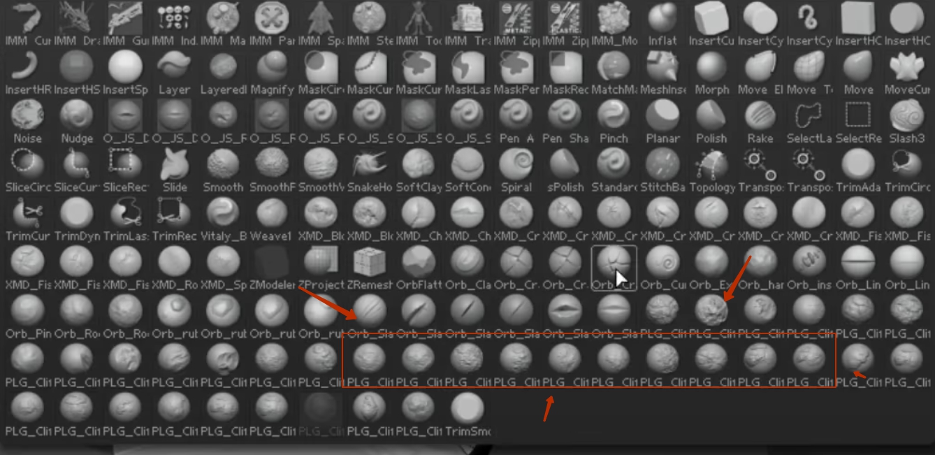Choose the Rake brush
Viewport: 935px width, 455px height.
pyautogui.click(x=760, y=122)
